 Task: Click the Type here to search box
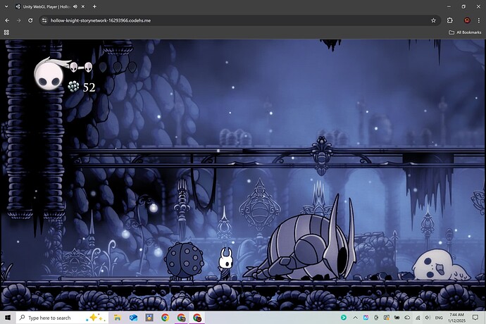[x=62, y=318]
